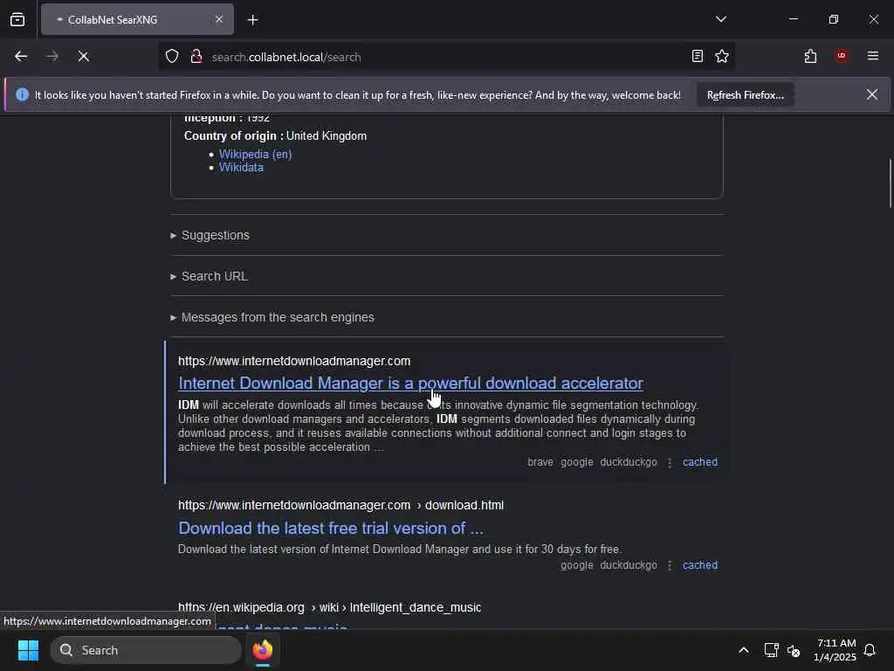Show site security info via padlock icon
Viewport: 894px width, 671px height.
(x=196, y=57)
